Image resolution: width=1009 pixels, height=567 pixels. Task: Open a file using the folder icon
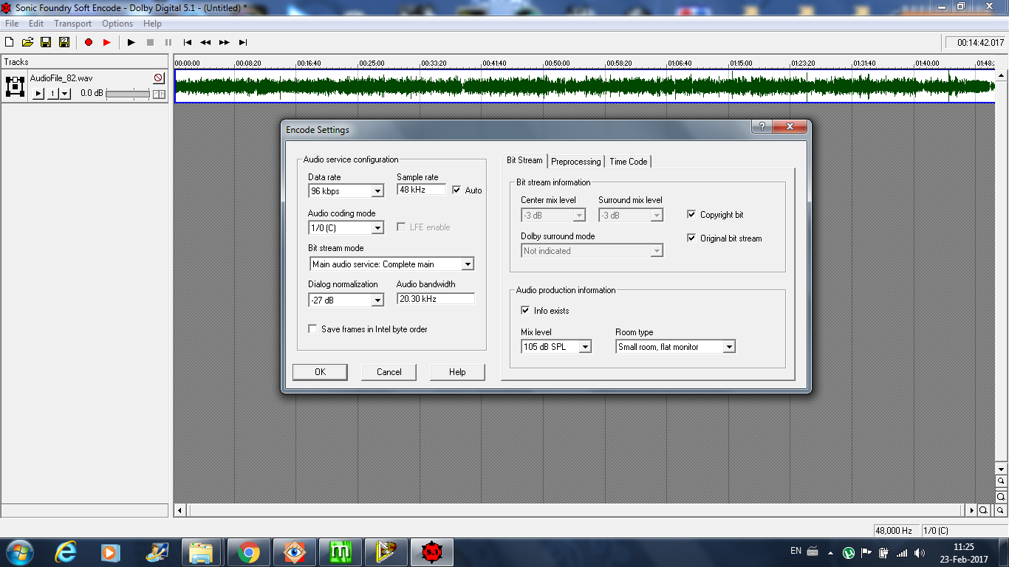(x=28, y=43)
